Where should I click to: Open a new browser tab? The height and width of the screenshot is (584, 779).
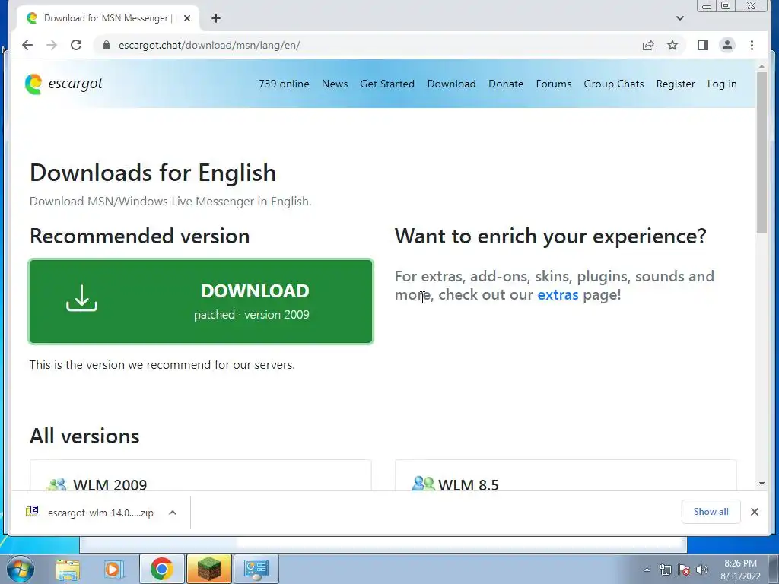pos(215,18)
